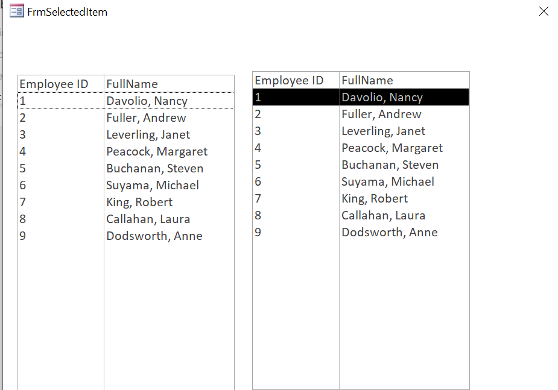Pick Buchanan, Steven in left list box

coord(154,169)
